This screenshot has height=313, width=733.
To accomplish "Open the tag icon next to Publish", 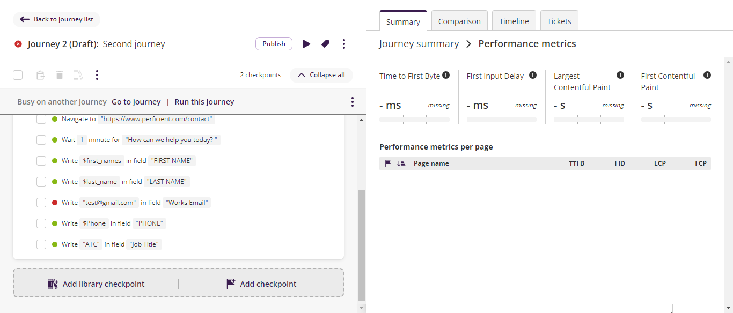I will coord(325,44).
